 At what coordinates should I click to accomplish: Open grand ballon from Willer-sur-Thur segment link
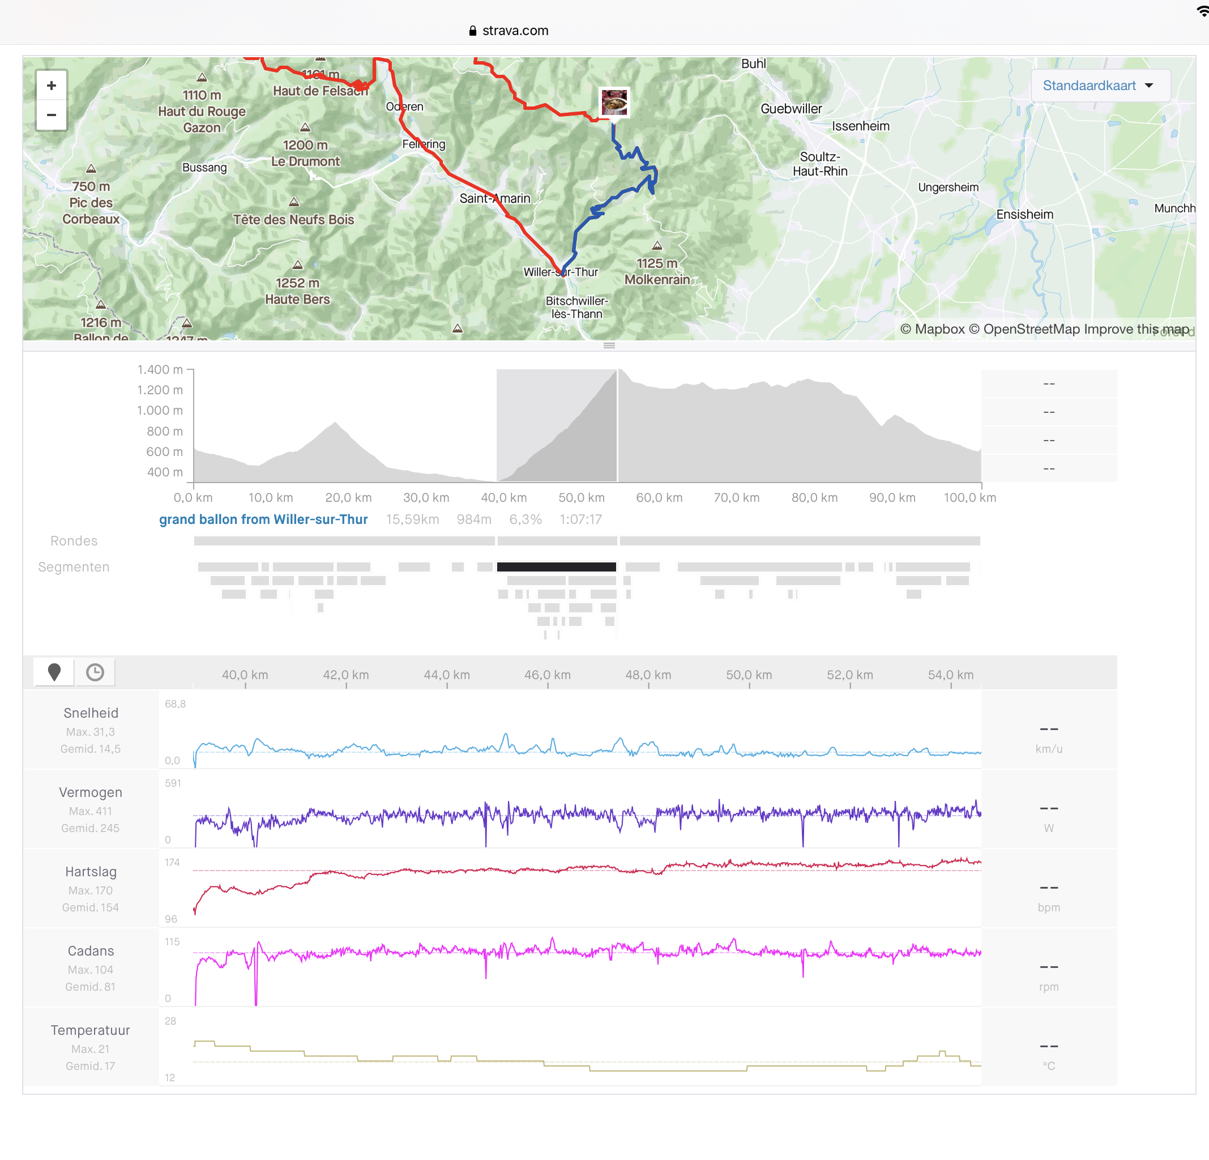[x=263, y=519]
